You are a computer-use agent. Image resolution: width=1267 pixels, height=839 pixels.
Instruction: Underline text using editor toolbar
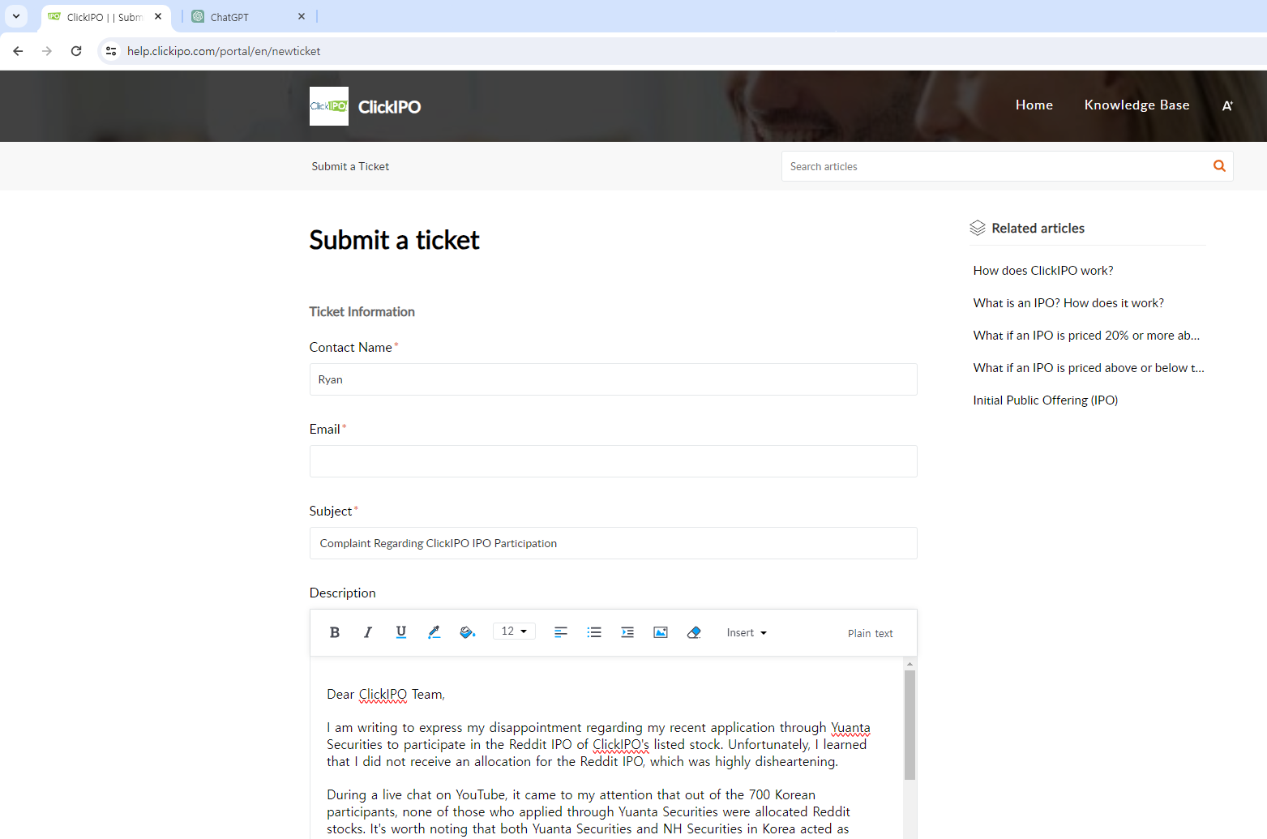click(x=400, y=632)
